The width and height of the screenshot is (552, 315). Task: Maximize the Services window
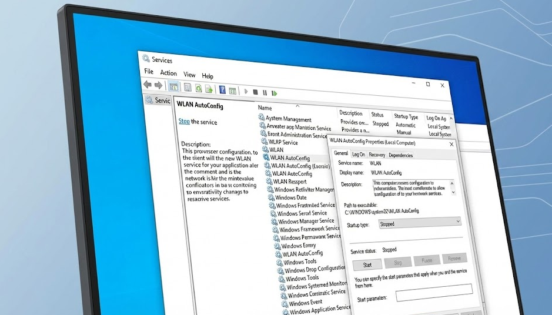tap(428, 84)
